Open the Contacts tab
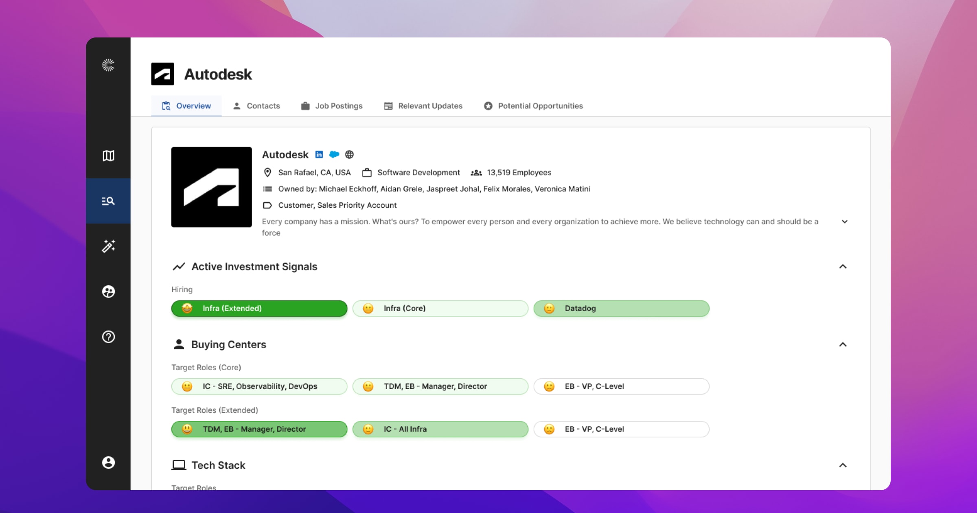 (256, 106)
